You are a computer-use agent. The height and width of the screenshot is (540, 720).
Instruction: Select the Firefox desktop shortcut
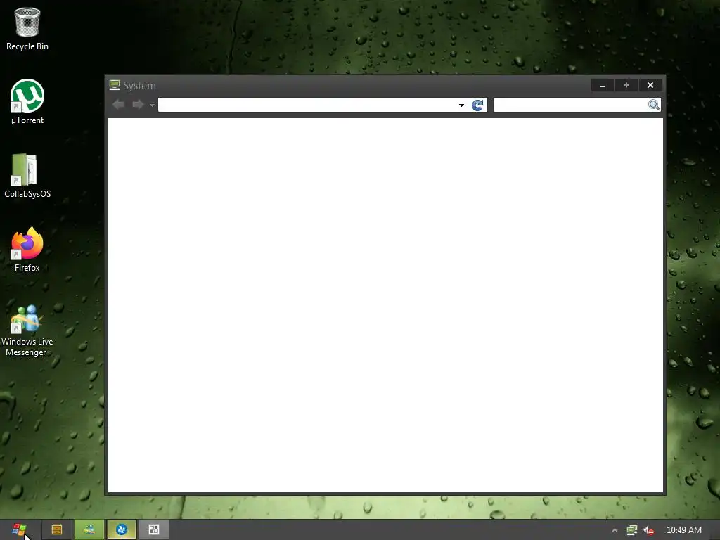tap(27, 250)
